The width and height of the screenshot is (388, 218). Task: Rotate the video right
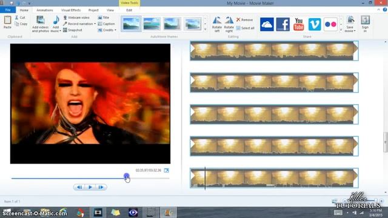(229, 24)
